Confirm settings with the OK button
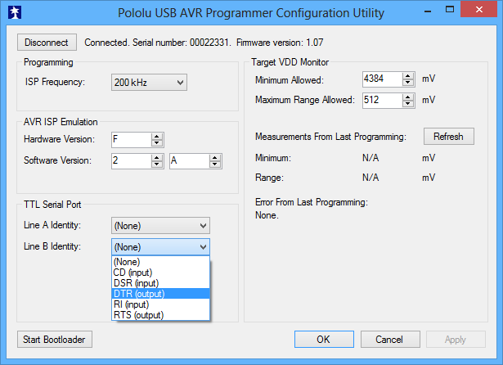This screenshot has width=503, height=365. click(323, 339)
